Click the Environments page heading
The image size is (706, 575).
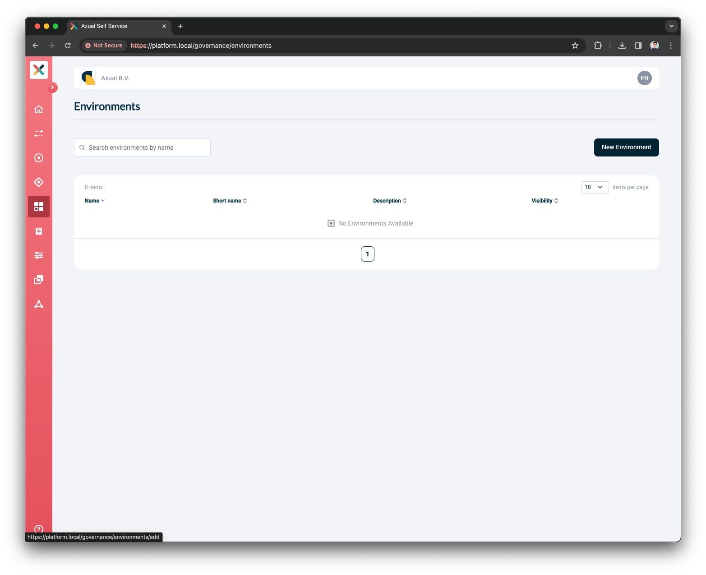(x=107, y=106)
